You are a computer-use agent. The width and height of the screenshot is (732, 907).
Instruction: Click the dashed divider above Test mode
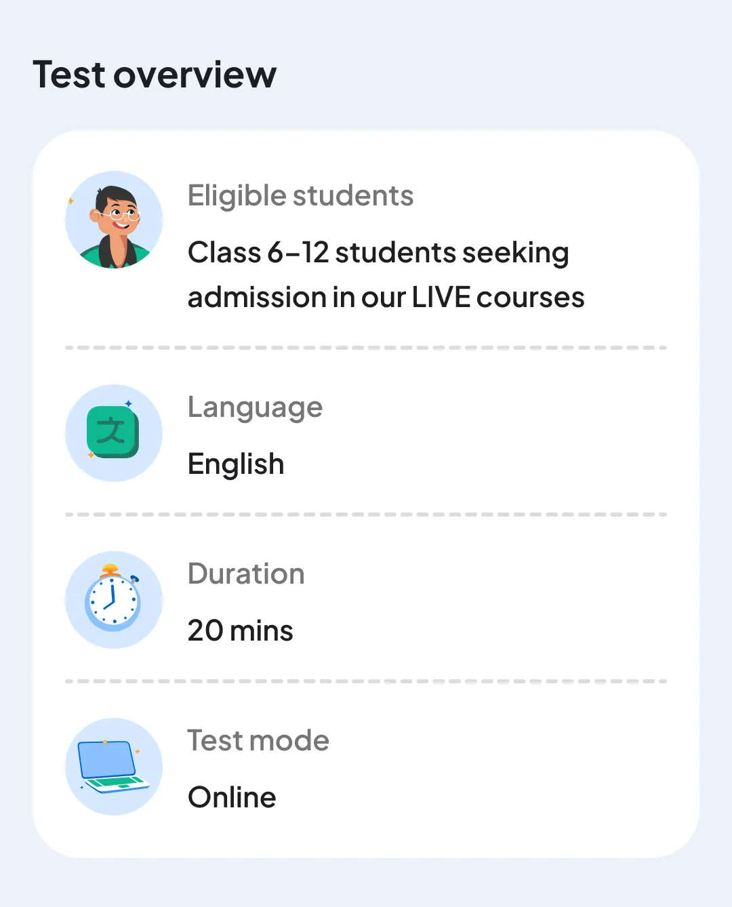[366, 681]
